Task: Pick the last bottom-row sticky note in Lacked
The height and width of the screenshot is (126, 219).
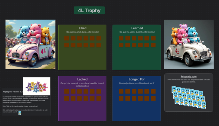Action: pos(99,98)
